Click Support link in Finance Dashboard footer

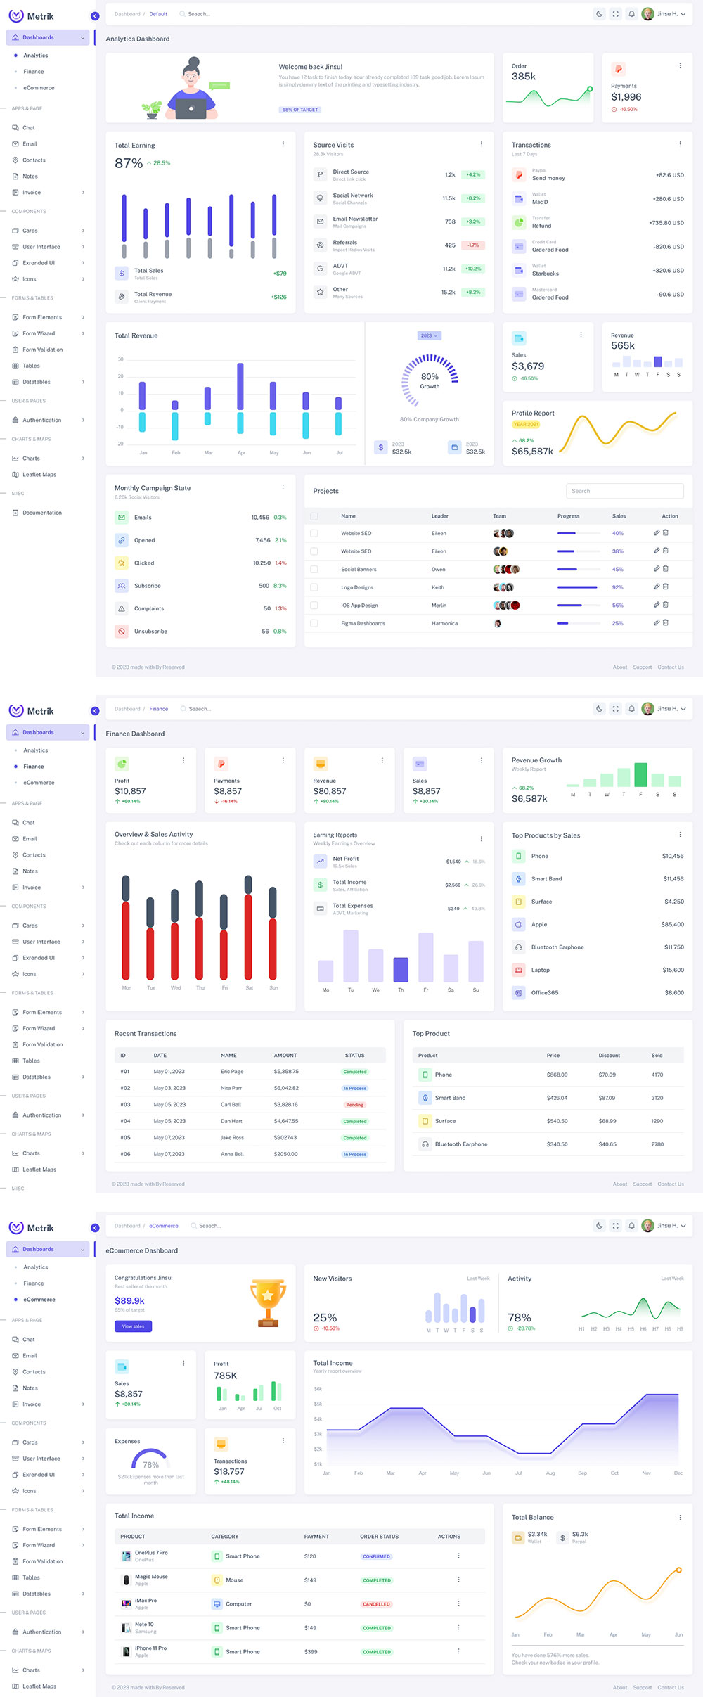pyautogui.click(x=642, y=1184)
